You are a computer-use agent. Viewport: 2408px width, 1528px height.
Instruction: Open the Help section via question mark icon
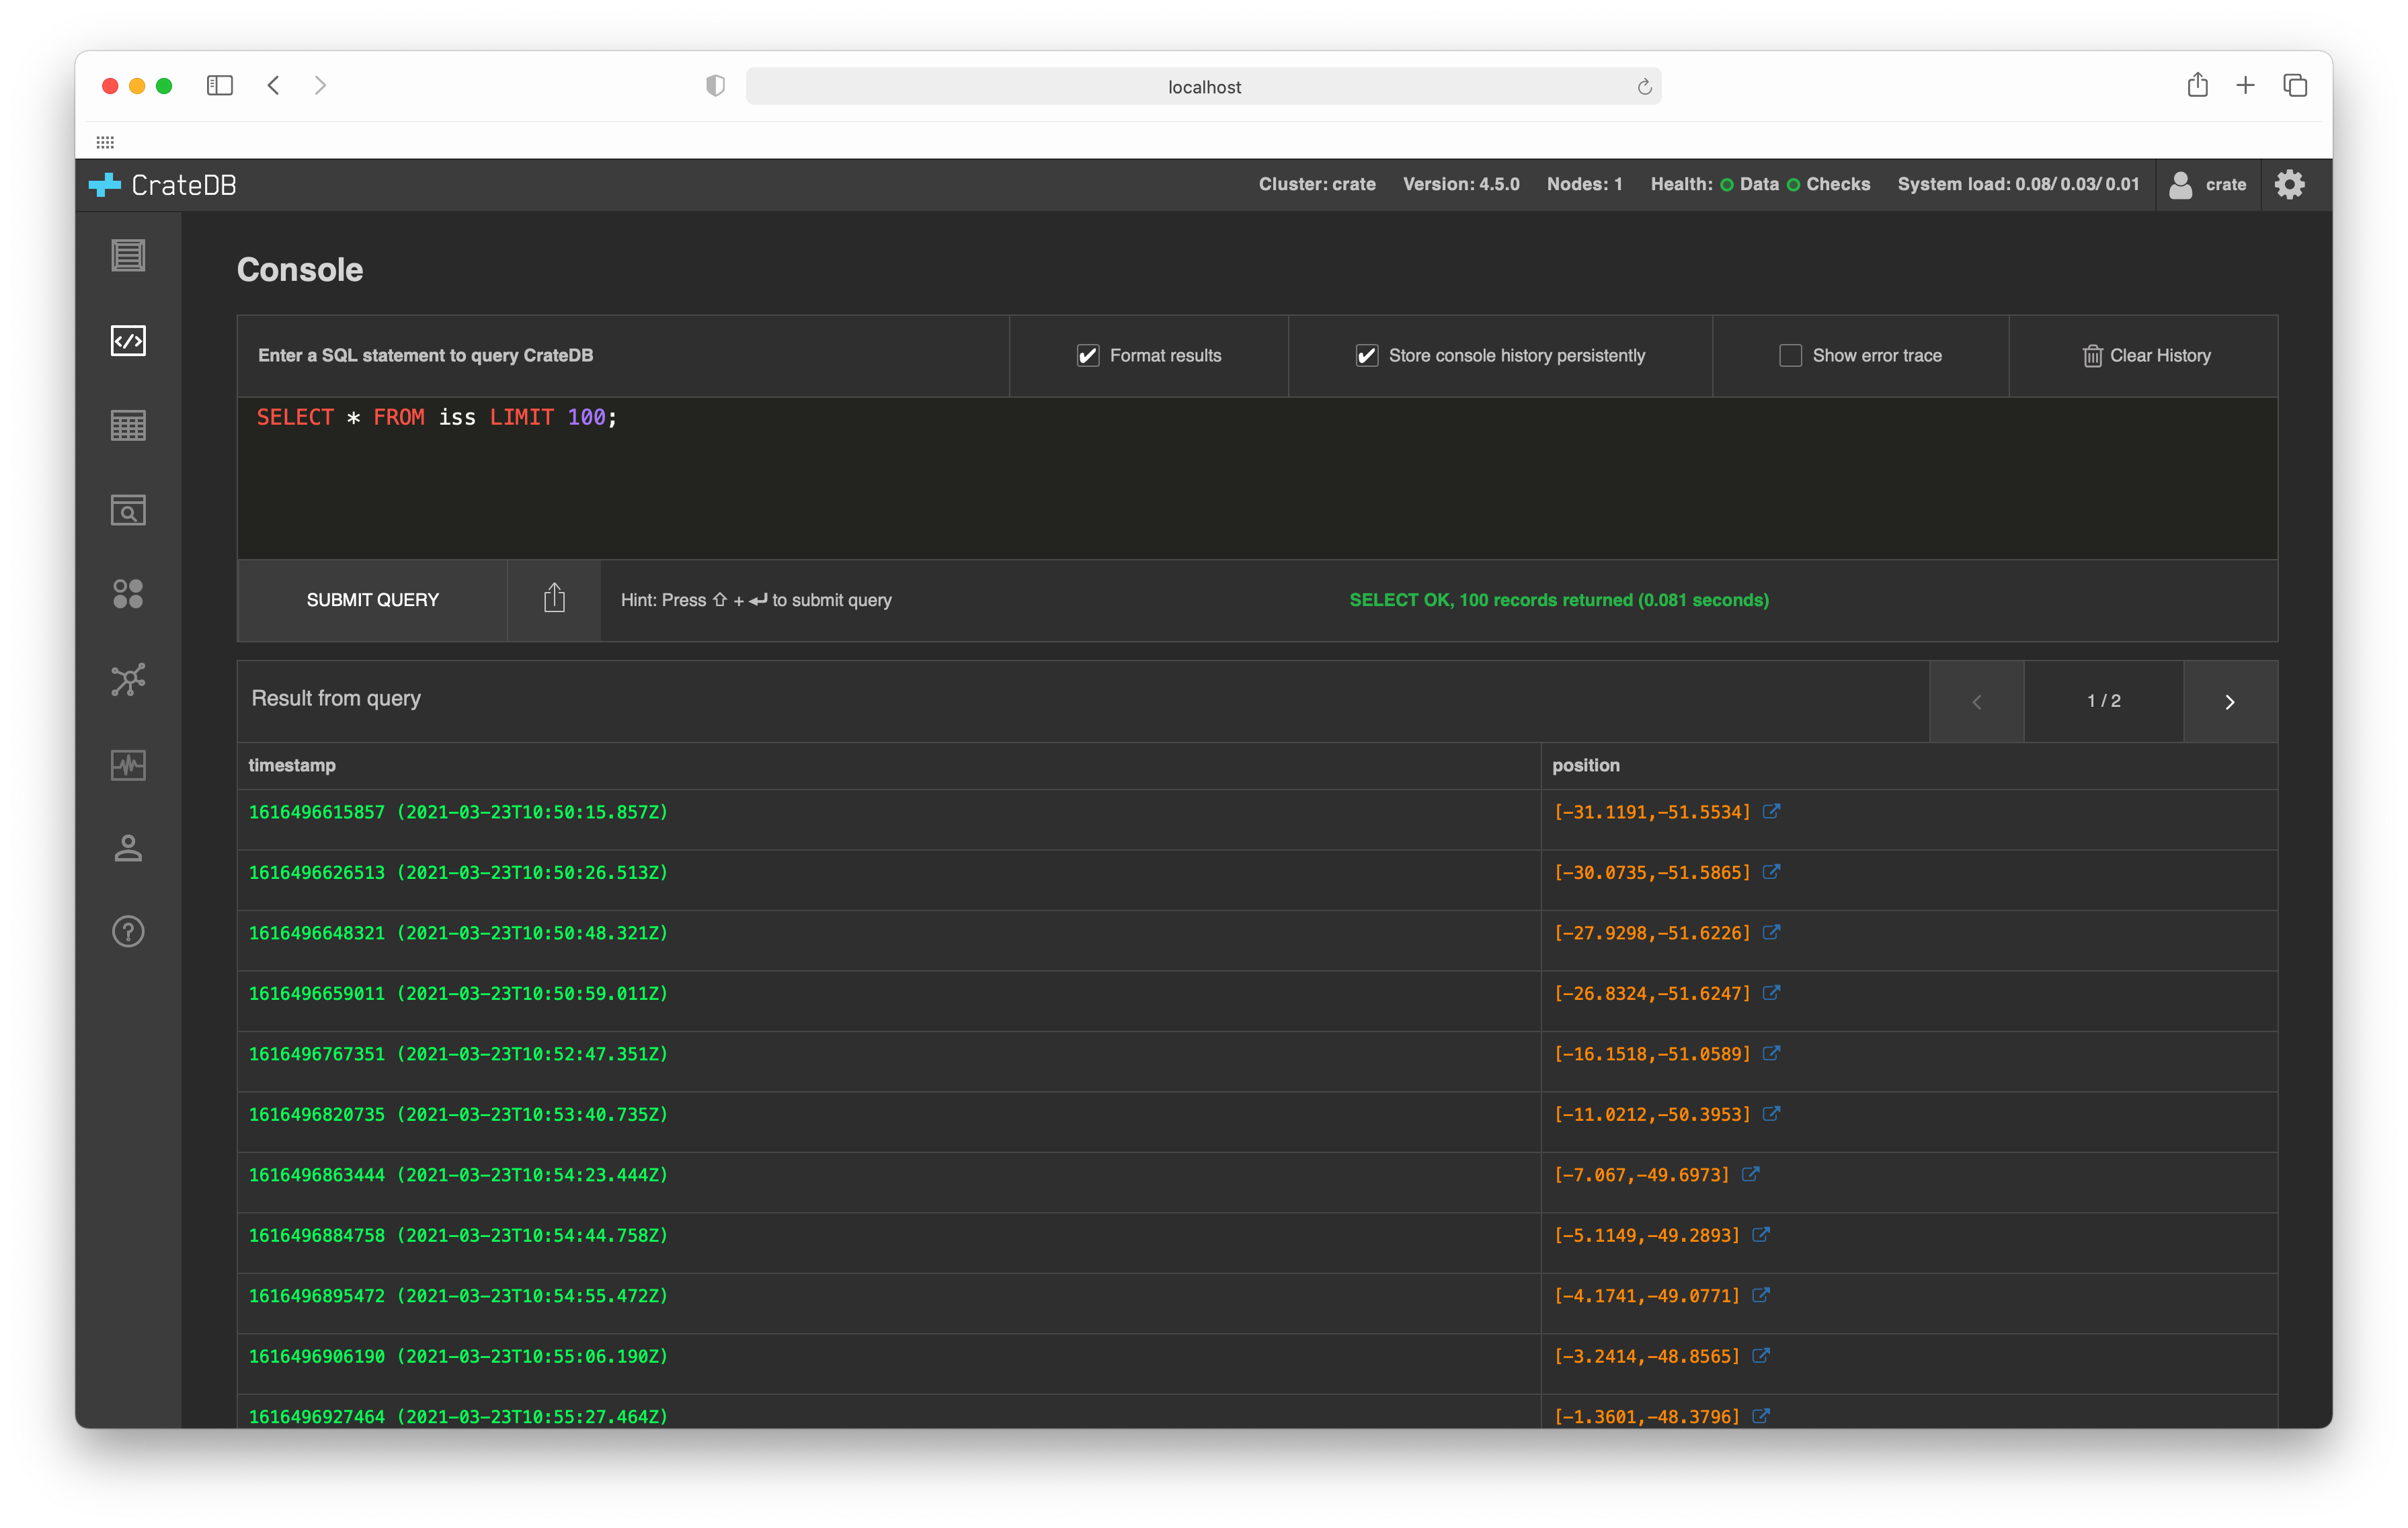coord(128,931)
